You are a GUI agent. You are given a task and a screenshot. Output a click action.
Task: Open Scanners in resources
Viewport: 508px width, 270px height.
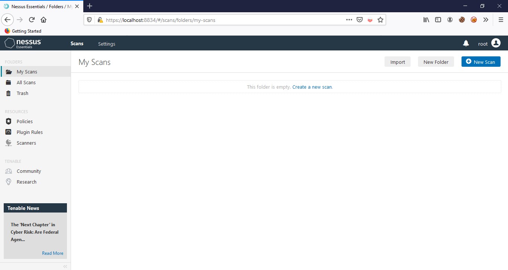click(x=35, y=143)
